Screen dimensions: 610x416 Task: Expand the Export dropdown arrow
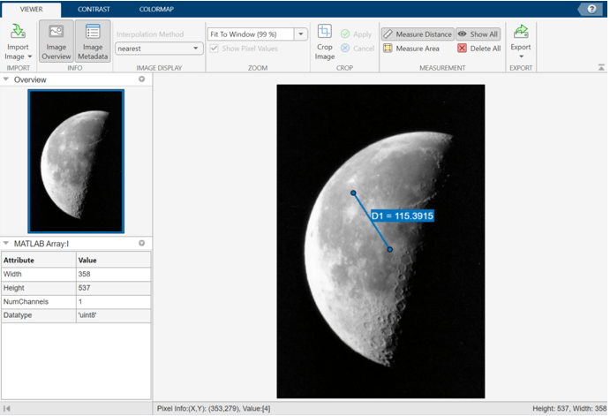[521, 57]
